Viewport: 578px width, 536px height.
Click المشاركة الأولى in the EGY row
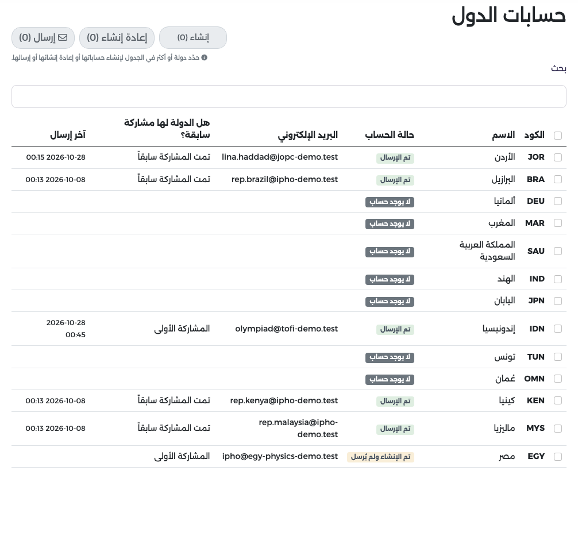[182, 456]
